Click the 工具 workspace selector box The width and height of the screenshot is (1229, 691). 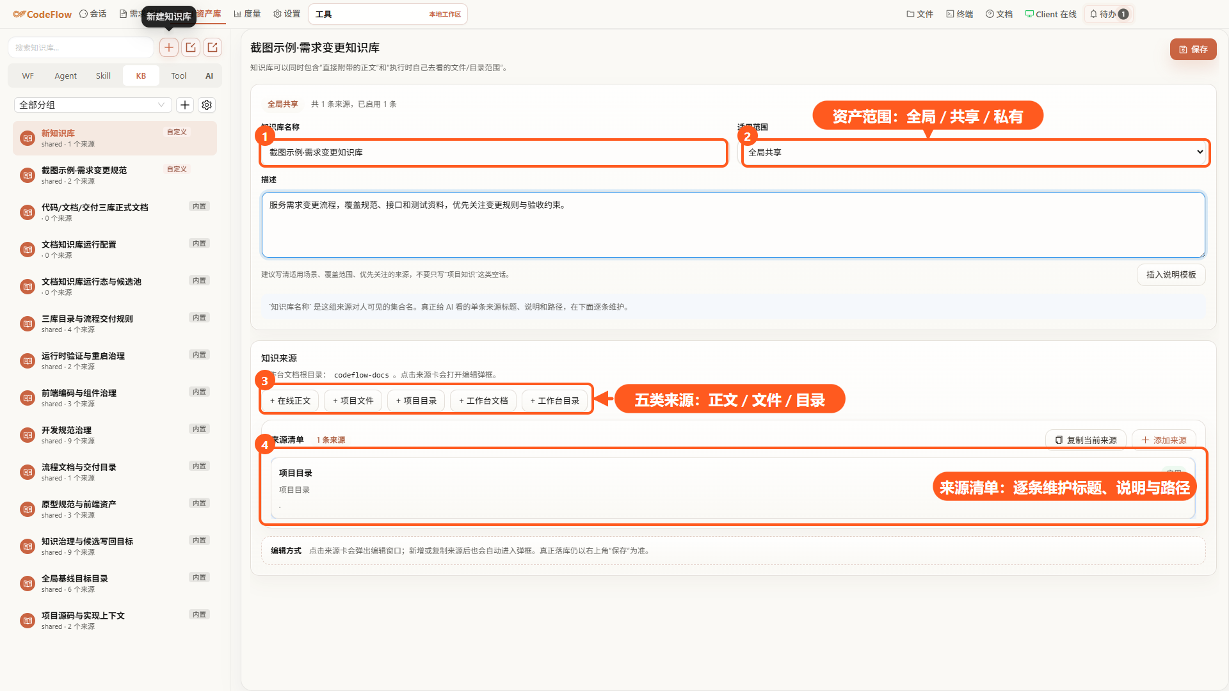pos(388,14)
